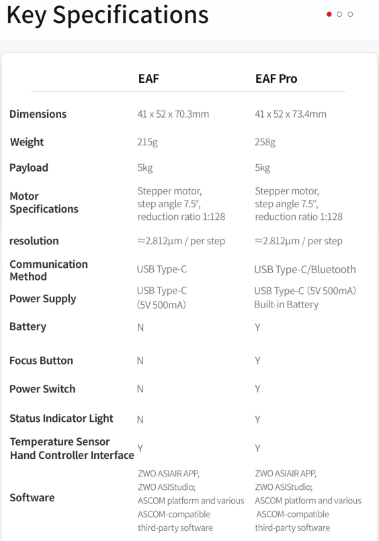Image resolution: width=379 pixels, height=541 pixels.
Task: Select USB Type-C/Bluetooth communication text
Action: (305, 269)
